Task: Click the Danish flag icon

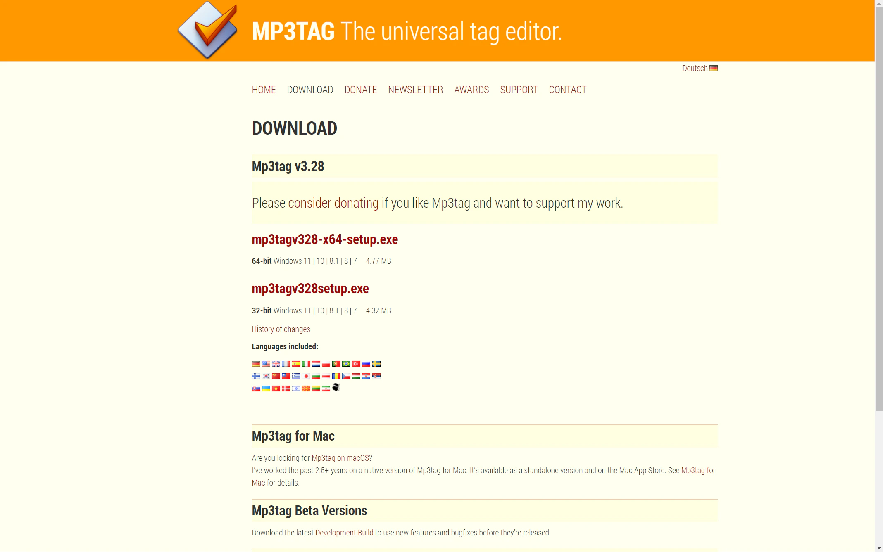Action: (286, 389)
